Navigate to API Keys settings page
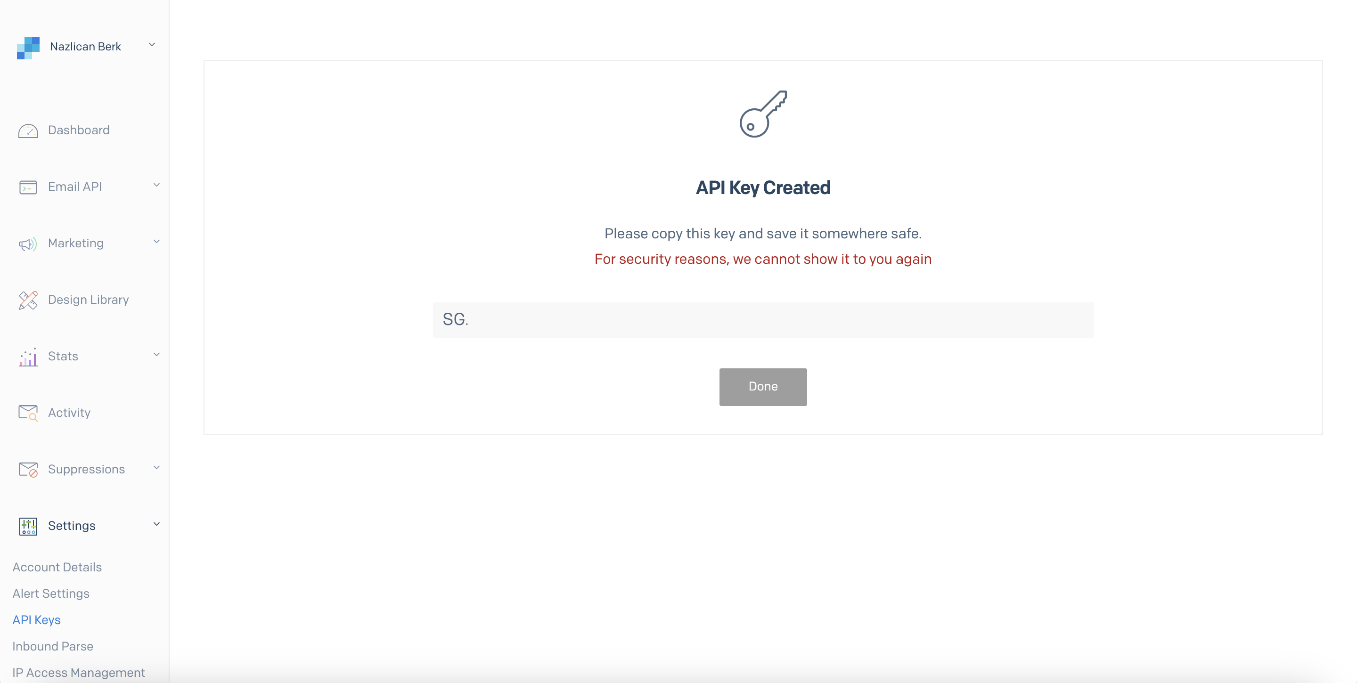Screen dimensions: 1357x683 37,619
